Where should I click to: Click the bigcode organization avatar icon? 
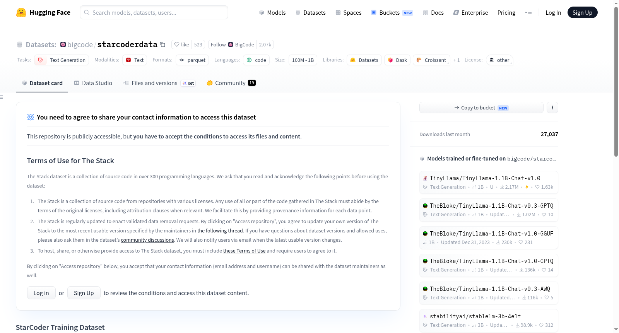[x=63, y=44]
